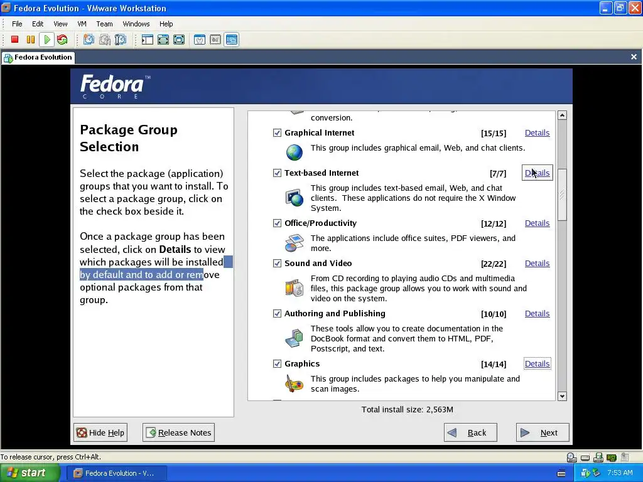Click the Sound and Video film icon
This screenshot has height=482, width=643.
coord(294,287)
